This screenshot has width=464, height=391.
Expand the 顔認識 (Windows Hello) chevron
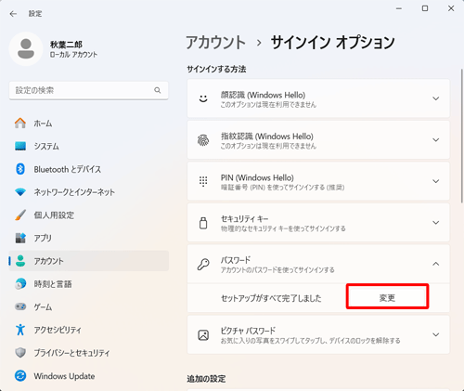point(436,98)
